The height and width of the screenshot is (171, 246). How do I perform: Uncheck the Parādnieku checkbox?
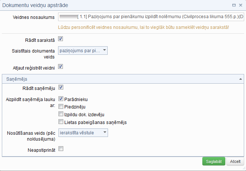61,99
